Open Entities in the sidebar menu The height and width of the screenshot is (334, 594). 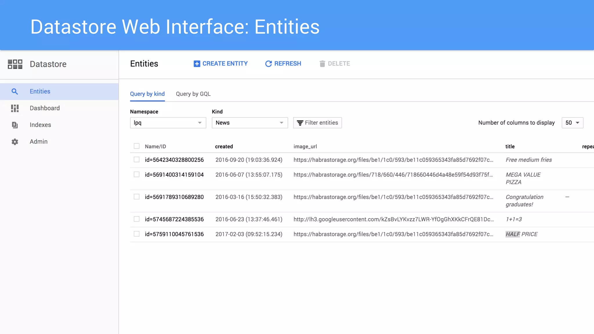[59, 92]
